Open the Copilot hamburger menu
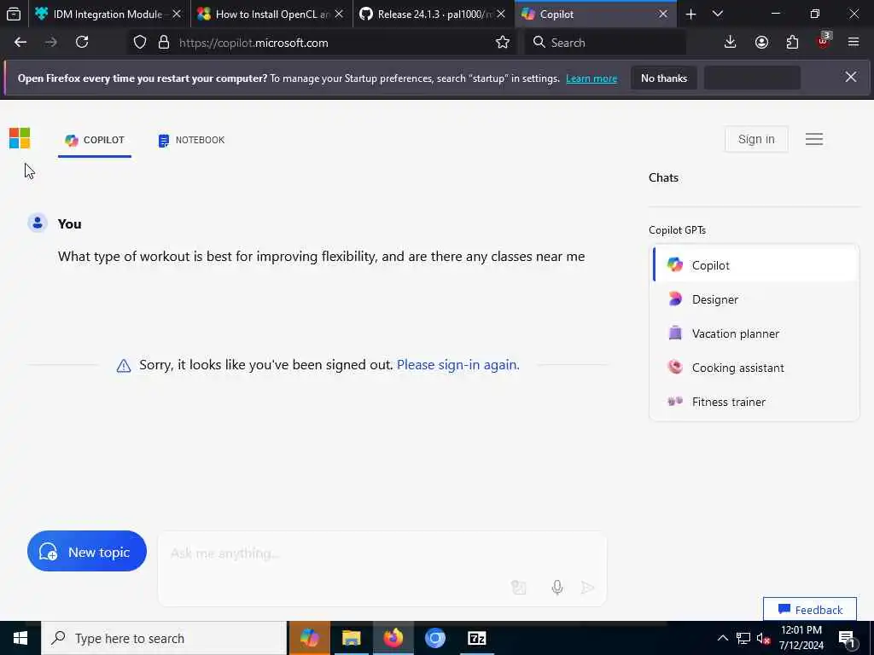 click(814, 139)
